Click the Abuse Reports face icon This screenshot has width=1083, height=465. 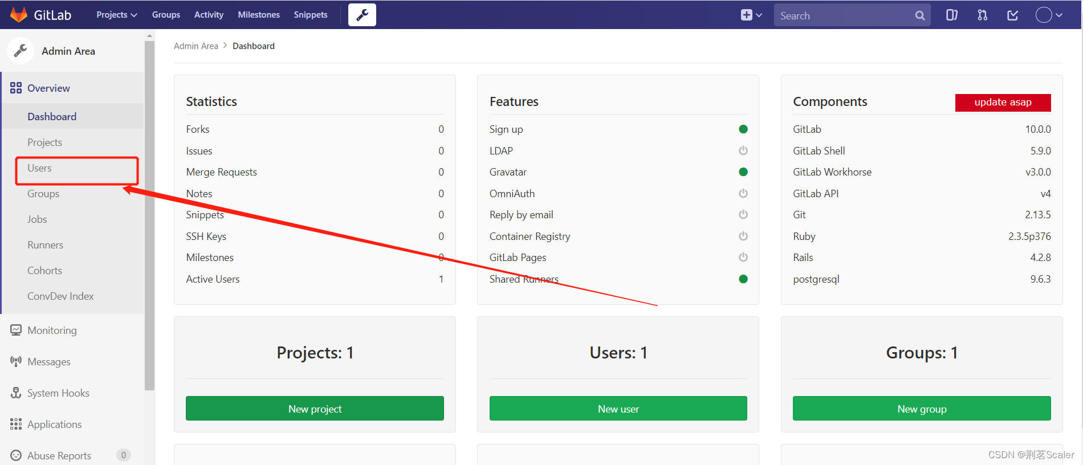16,455
